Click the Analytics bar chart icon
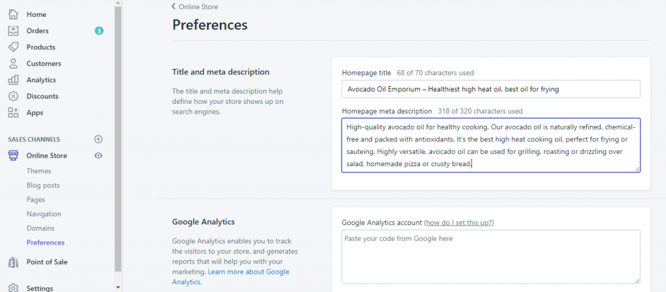 click(x=14, y=80)
